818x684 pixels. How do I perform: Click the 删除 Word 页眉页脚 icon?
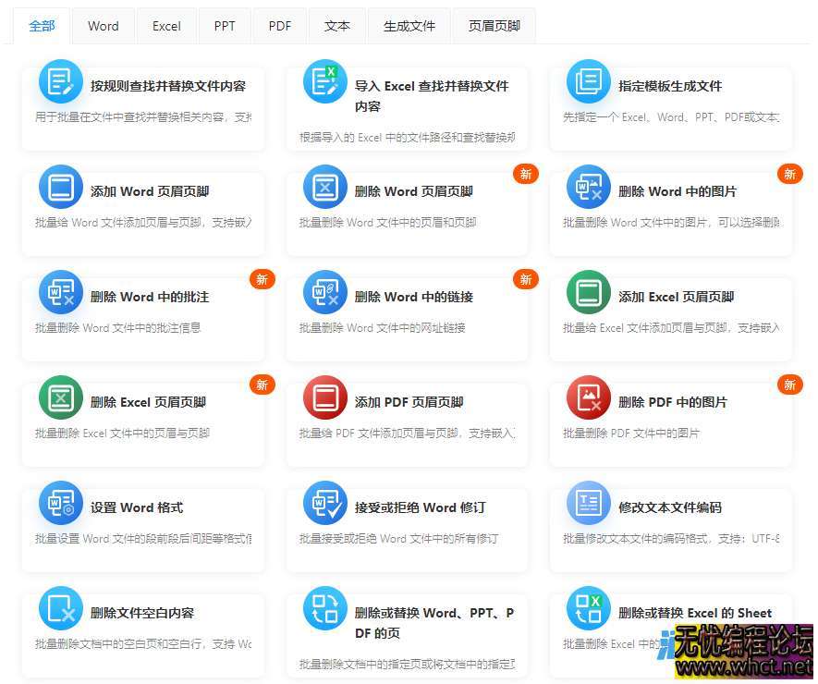pyautogui.click(x=324, y=188)
